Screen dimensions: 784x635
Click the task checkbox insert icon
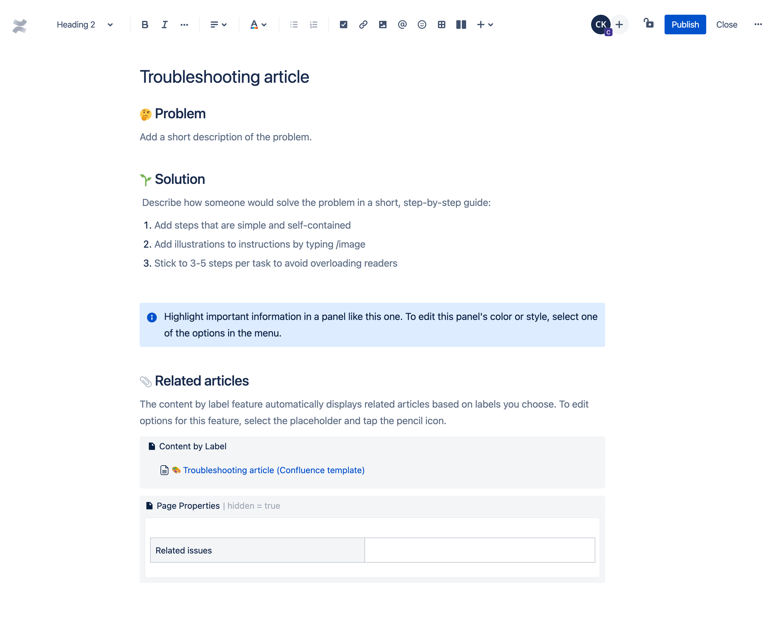342,25
